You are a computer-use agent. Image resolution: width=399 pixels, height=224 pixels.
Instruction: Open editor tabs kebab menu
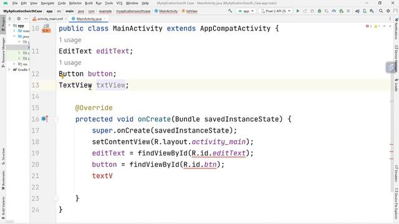pos(390,19)
